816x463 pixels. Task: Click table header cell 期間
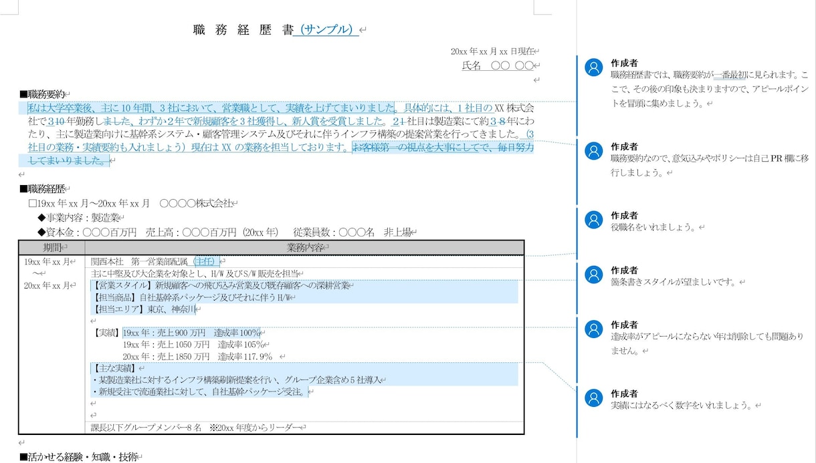52,248
